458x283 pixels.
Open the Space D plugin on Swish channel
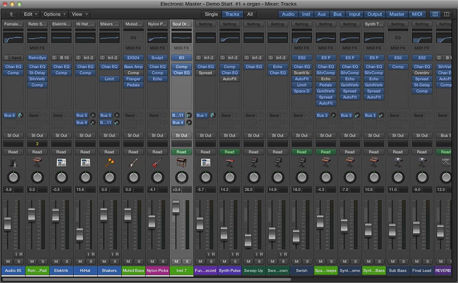302,91
